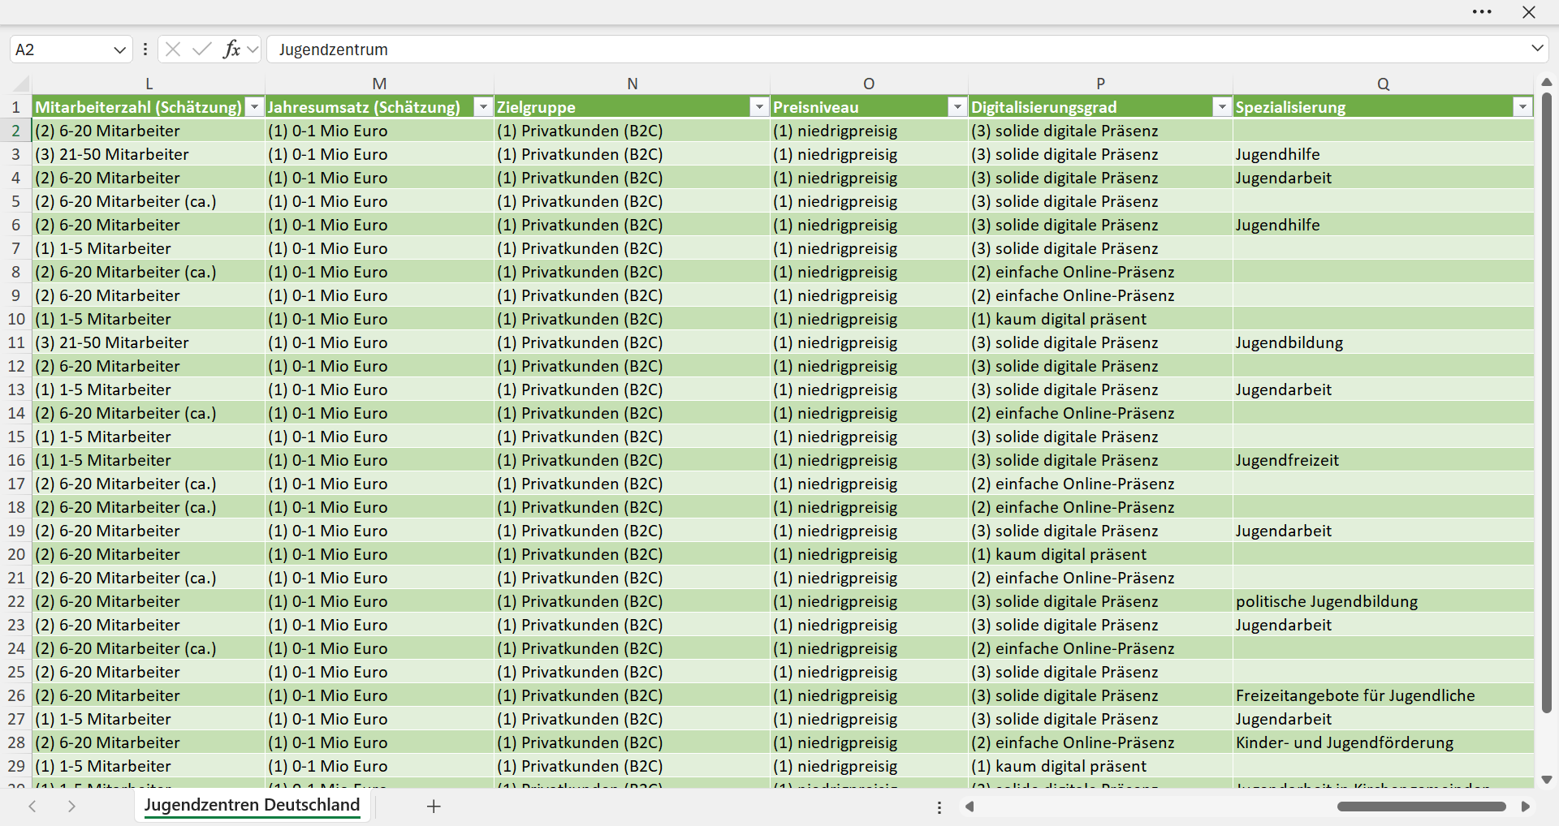Click the Cancel entry X icon
1559x826 pixels.
tap(173, 49)
